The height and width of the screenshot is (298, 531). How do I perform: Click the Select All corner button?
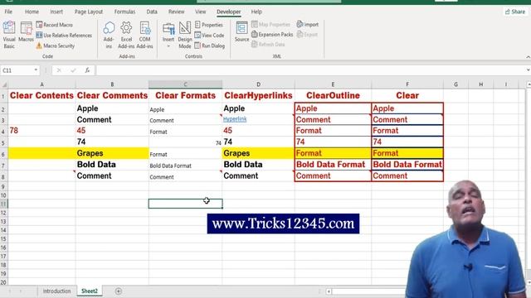click(4, 84)
